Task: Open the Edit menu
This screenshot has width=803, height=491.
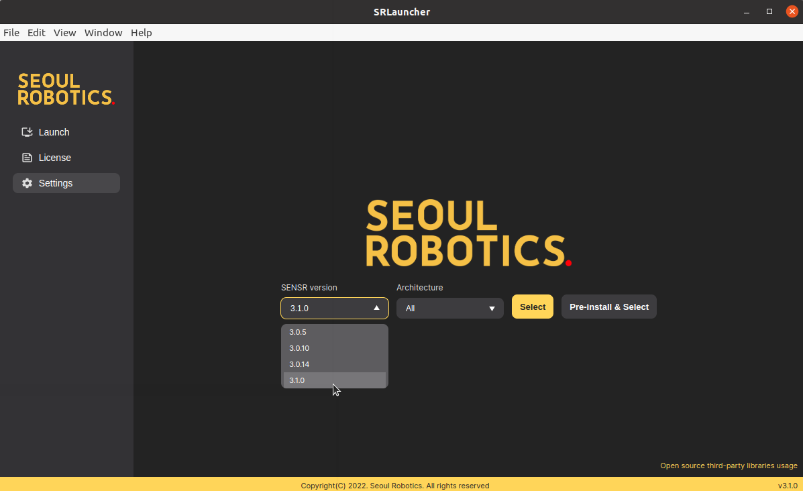Action: 36,33
